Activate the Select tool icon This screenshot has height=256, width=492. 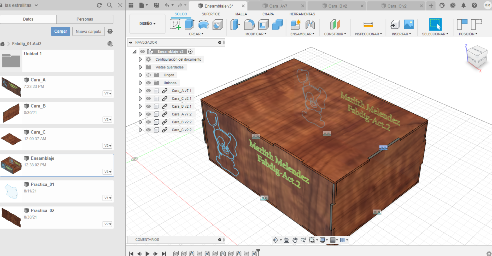click(435, 25)
